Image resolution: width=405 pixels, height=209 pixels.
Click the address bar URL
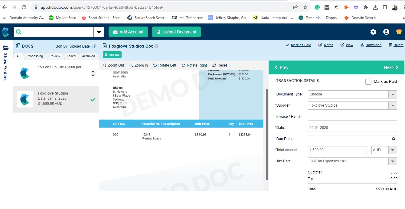(102, 7)
